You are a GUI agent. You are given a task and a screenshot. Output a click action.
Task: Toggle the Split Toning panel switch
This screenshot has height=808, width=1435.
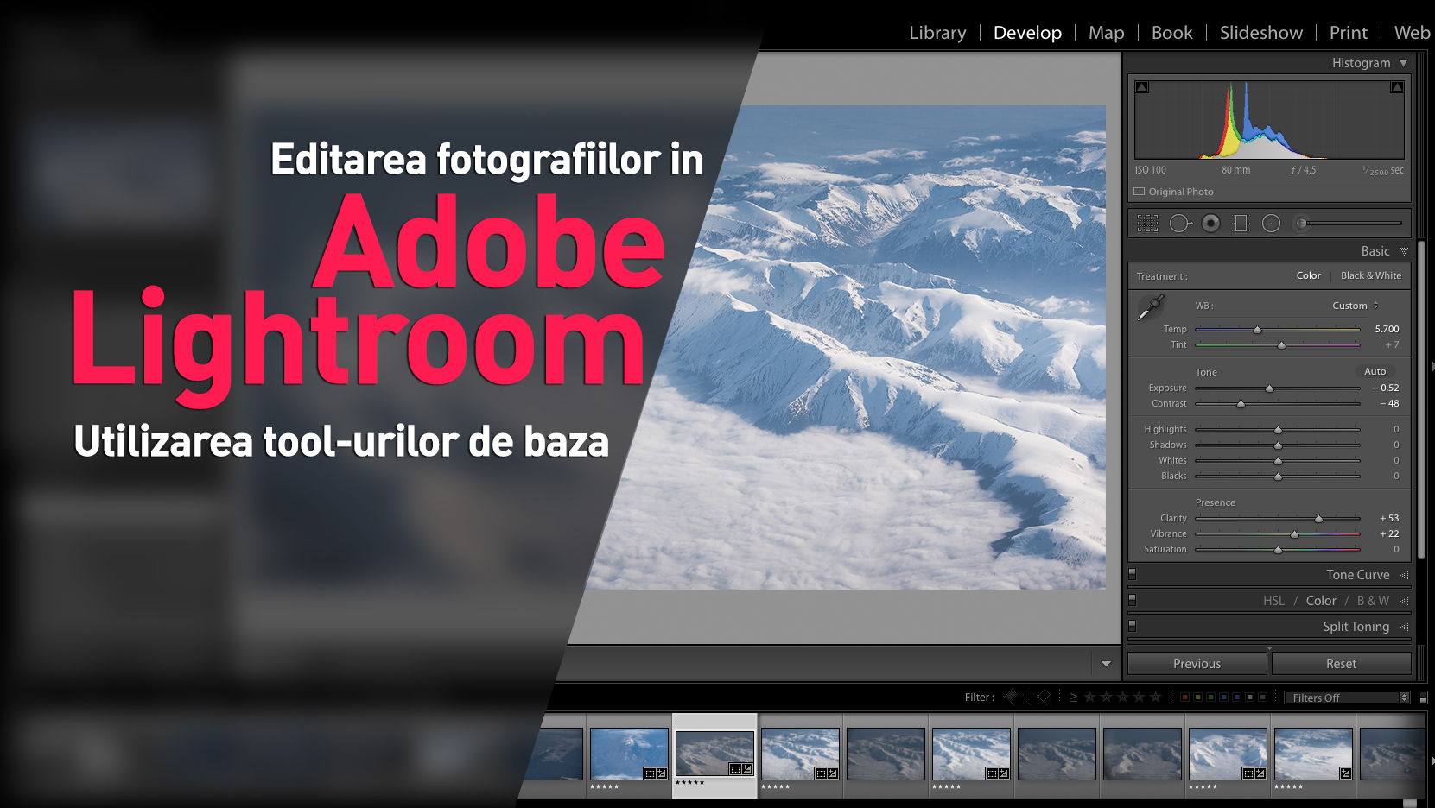1133,626
